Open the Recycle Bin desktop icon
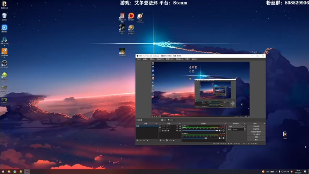 (4, 17)
